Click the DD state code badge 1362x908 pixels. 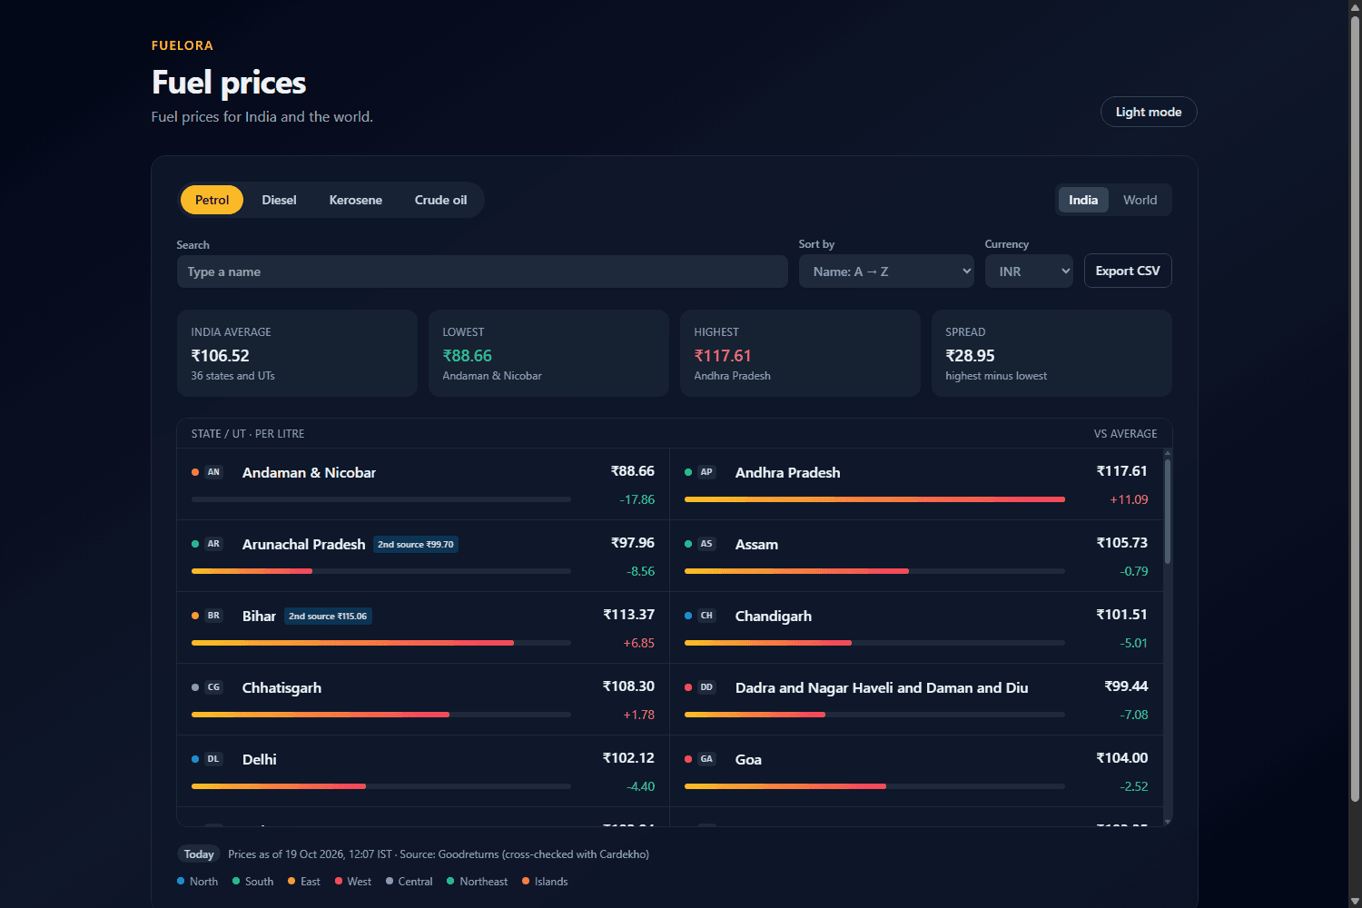[x=706, y=687]
